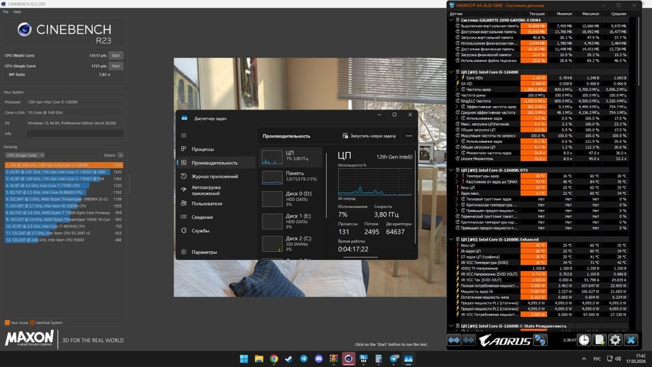Collapse i5-12600K DTS sensor group
This screenshot has width=652, height=367.
pyautogui.click(x=451, y=170)
